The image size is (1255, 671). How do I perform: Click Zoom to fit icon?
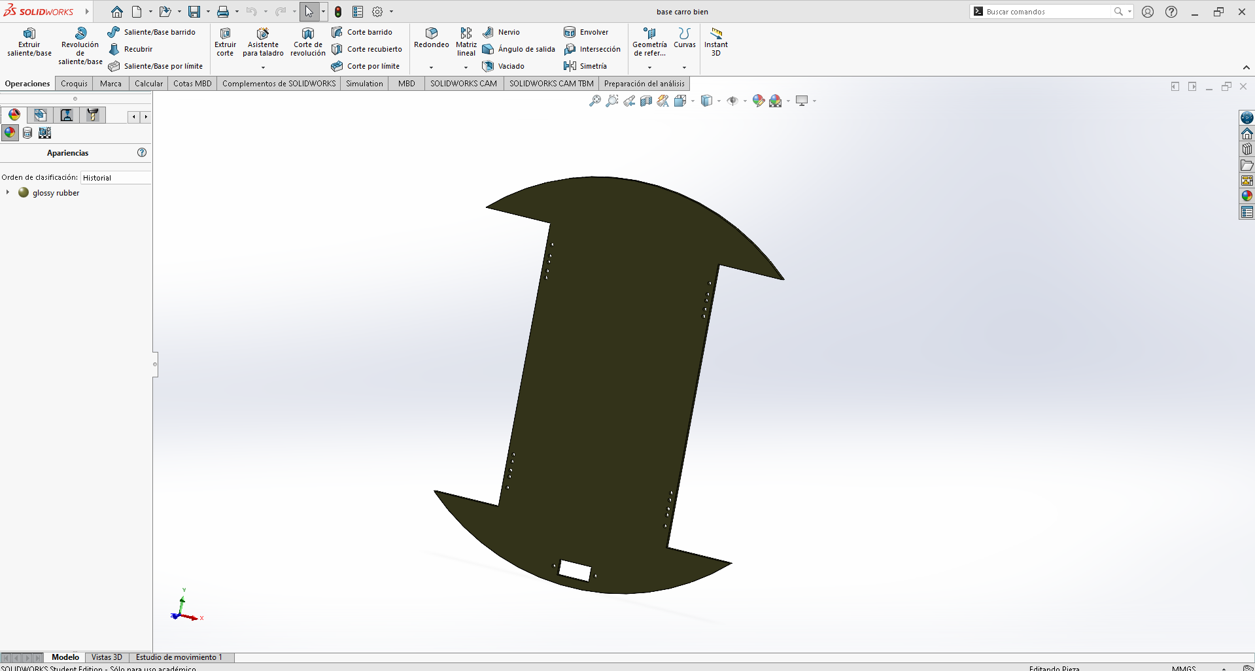[x=594, y=101]
